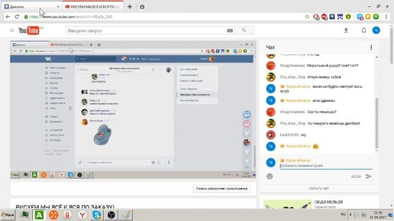Open the emoji picker in the chat input

270,176
